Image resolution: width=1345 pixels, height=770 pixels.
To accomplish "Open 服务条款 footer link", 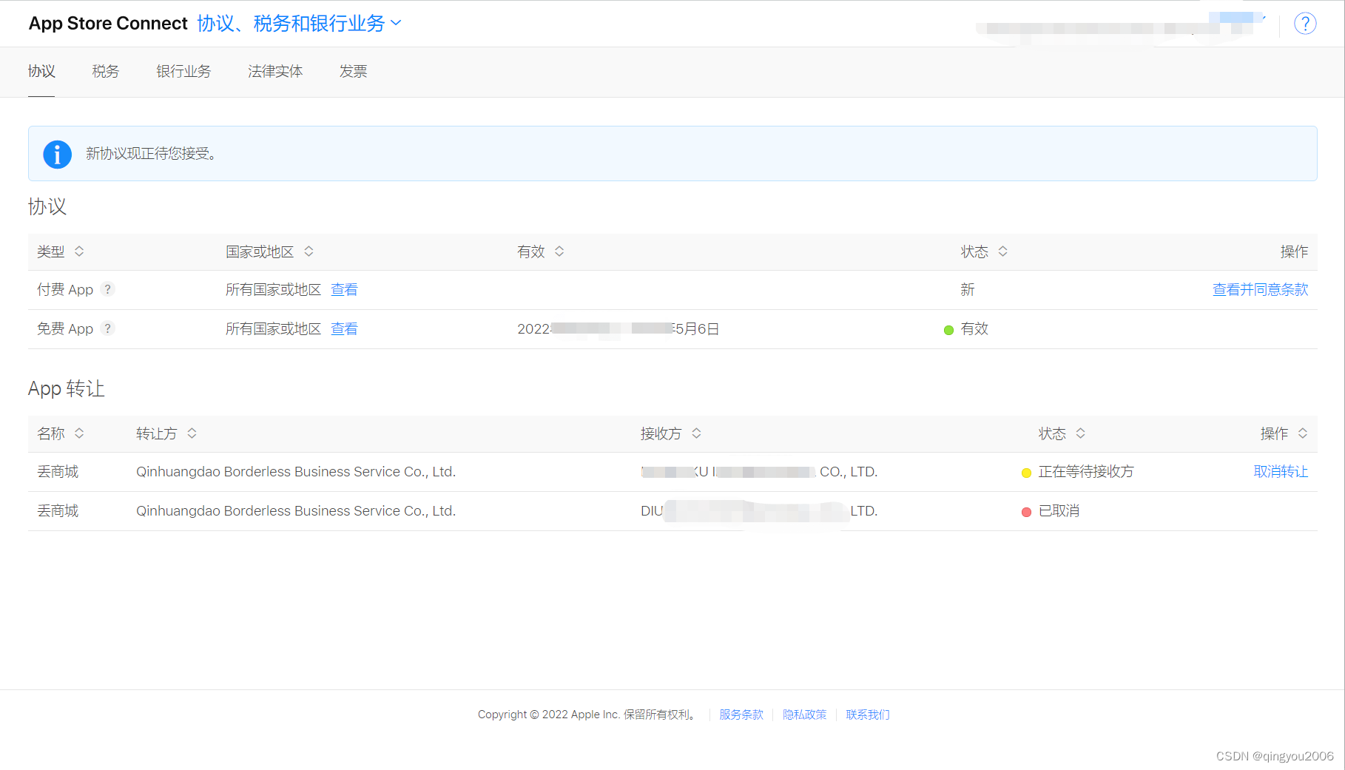I will (741, 715).
